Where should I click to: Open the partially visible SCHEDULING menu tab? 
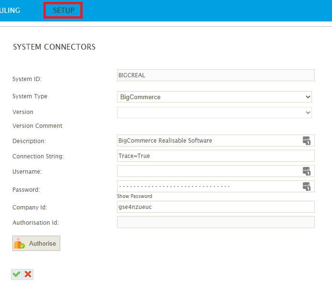10,10
